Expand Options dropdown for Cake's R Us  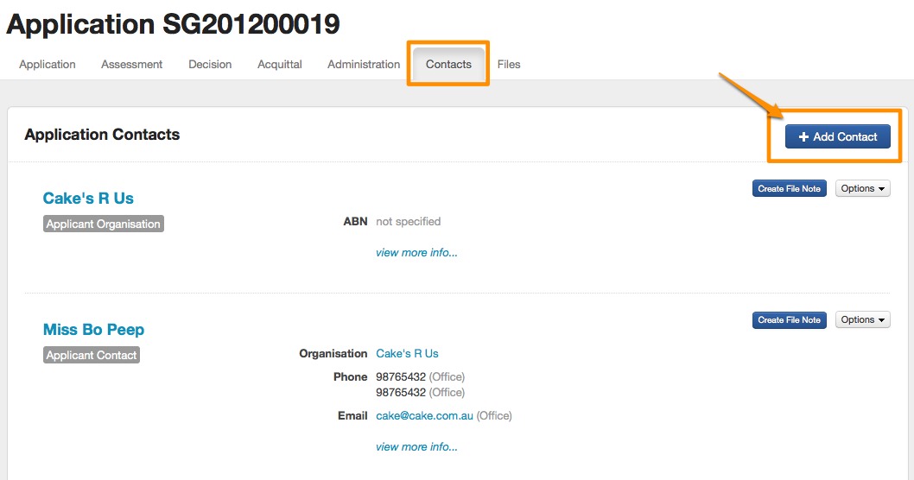click(x=862, y=188)
